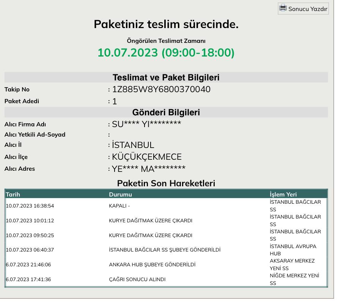This screenshot has height=302, width=338.
Task: Select the "Tarih" column header
Action: click(x=13, y=194)
